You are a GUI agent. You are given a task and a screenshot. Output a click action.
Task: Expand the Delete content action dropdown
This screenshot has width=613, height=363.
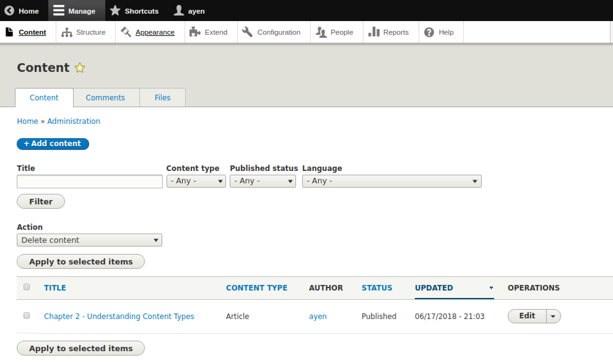coord(89,240)
